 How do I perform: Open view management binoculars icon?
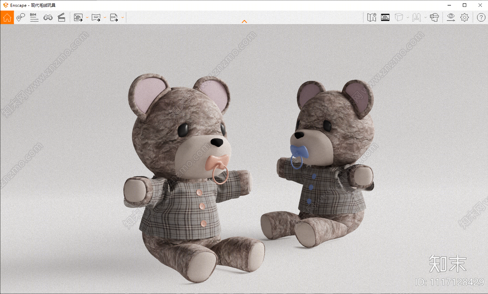tap(48, 18)
